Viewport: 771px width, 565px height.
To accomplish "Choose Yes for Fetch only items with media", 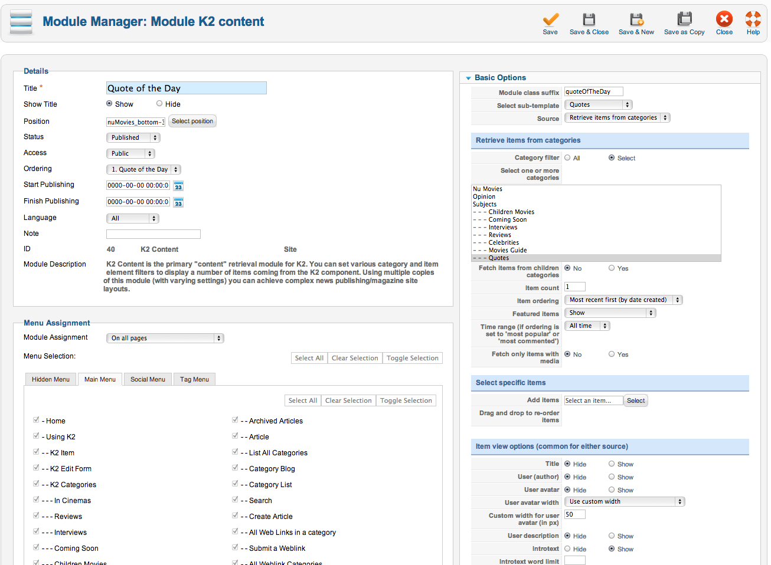I will click(612, 354).
